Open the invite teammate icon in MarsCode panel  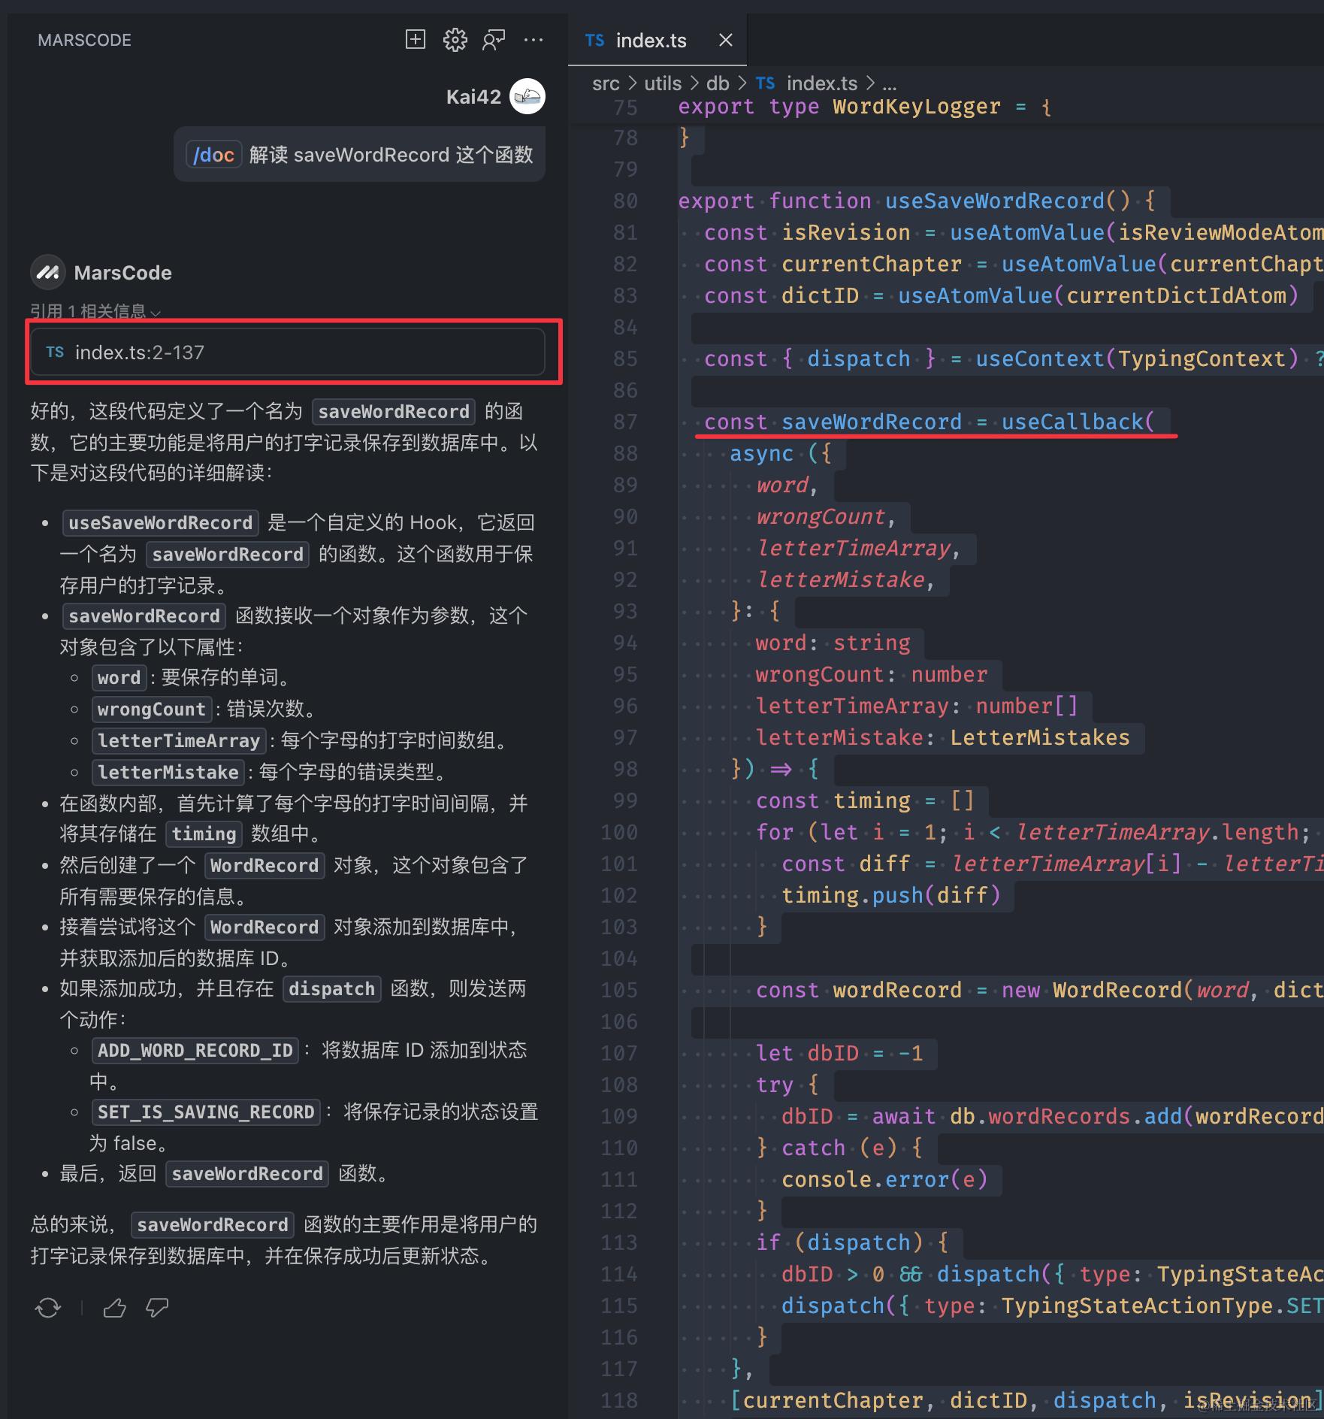tap(494, 40)
